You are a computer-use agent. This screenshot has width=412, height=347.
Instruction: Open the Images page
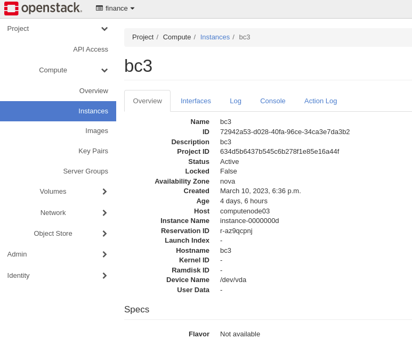(x=96, y=131)
